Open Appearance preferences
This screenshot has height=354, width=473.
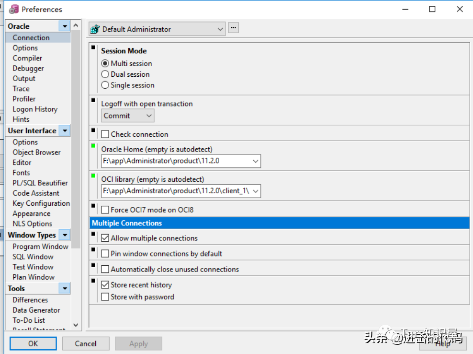(x=32, y=213)
